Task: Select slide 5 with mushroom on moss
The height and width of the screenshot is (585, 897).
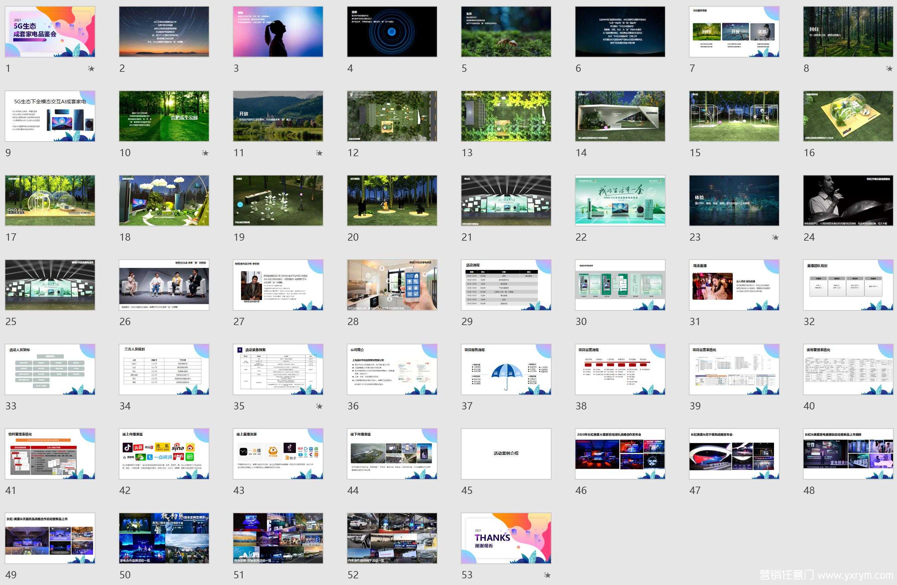Action: [x=506, y=32]
